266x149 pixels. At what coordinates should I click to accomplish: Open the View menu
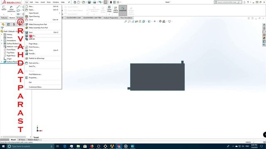[x=37, y=2]
